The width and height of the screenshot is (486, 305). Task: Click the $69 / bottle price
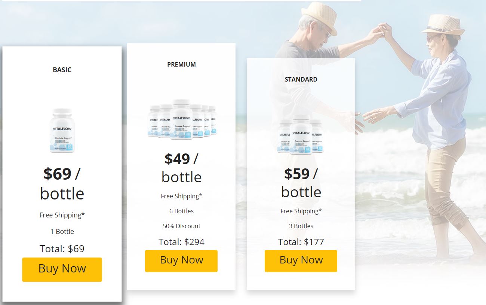pyautogui.click(x=62, y=183)
